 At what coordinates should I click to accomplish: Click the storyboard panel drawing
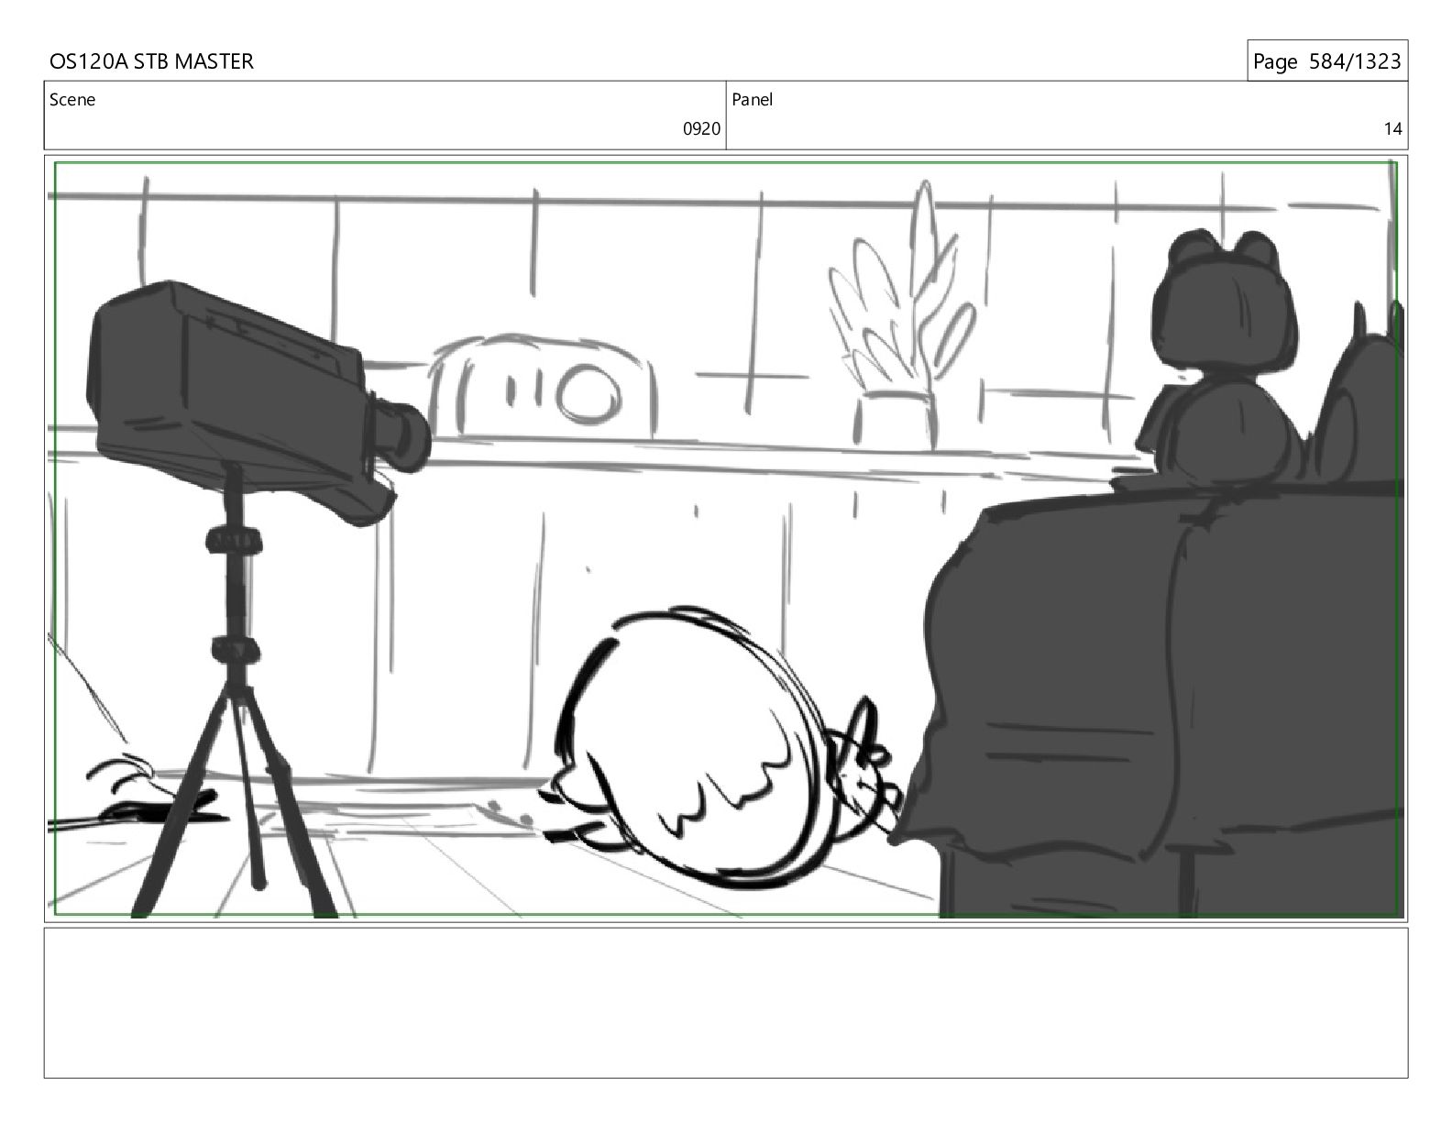click(726, 539)
